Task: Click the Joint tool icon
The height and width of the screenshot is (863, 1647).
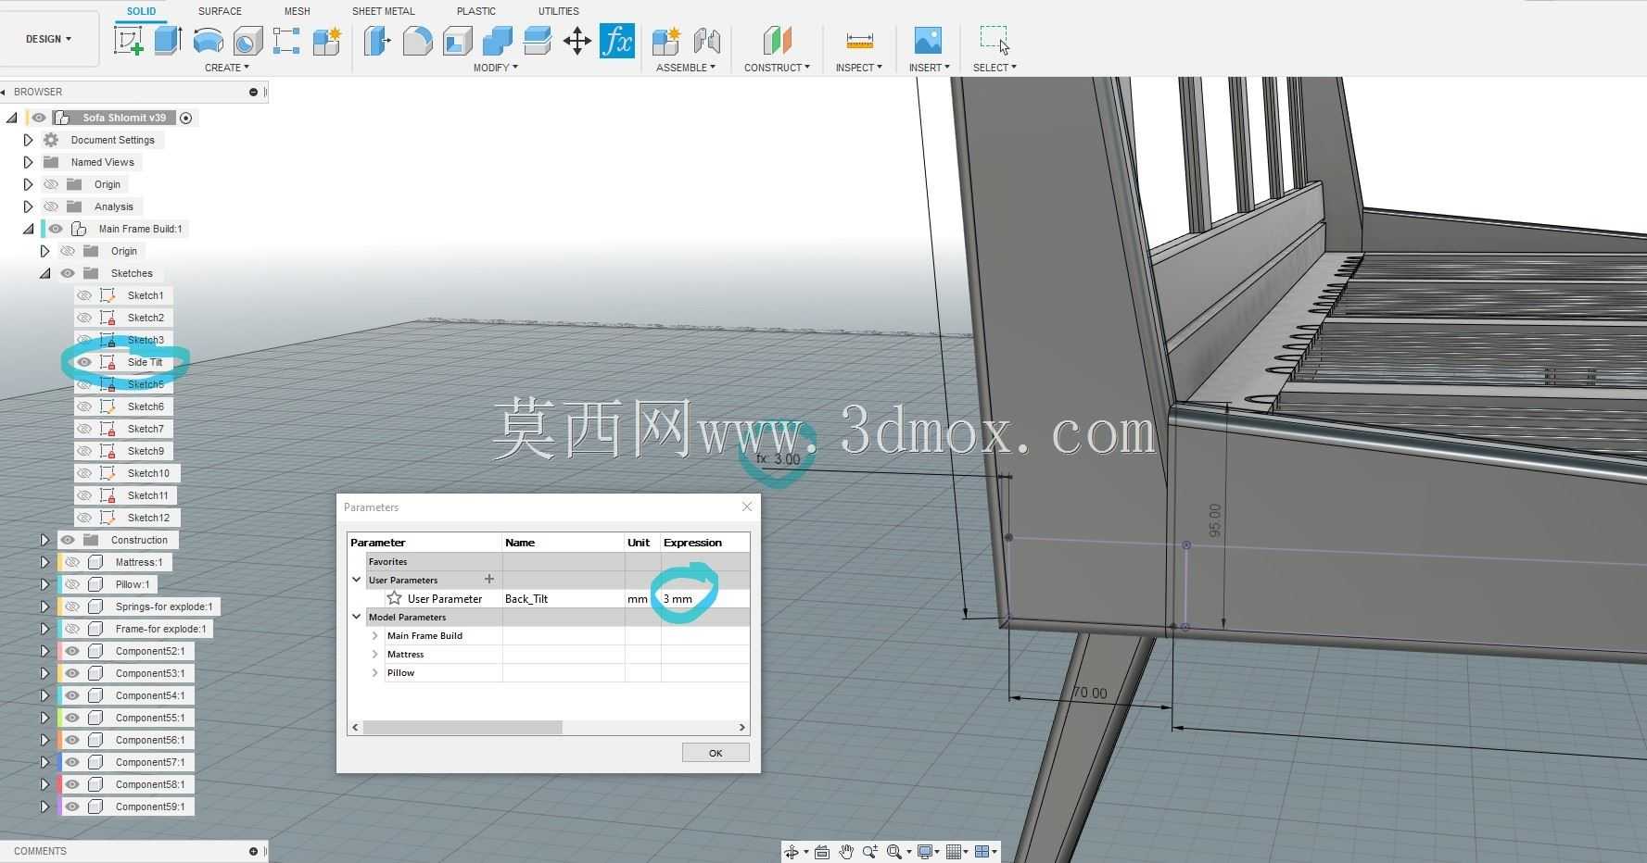Action: coord(706,41)
